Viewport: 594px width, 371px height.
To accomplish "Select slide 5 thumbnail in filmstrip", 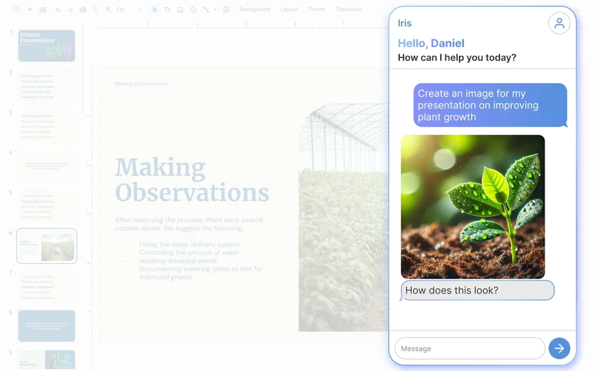I will [46, 206].
